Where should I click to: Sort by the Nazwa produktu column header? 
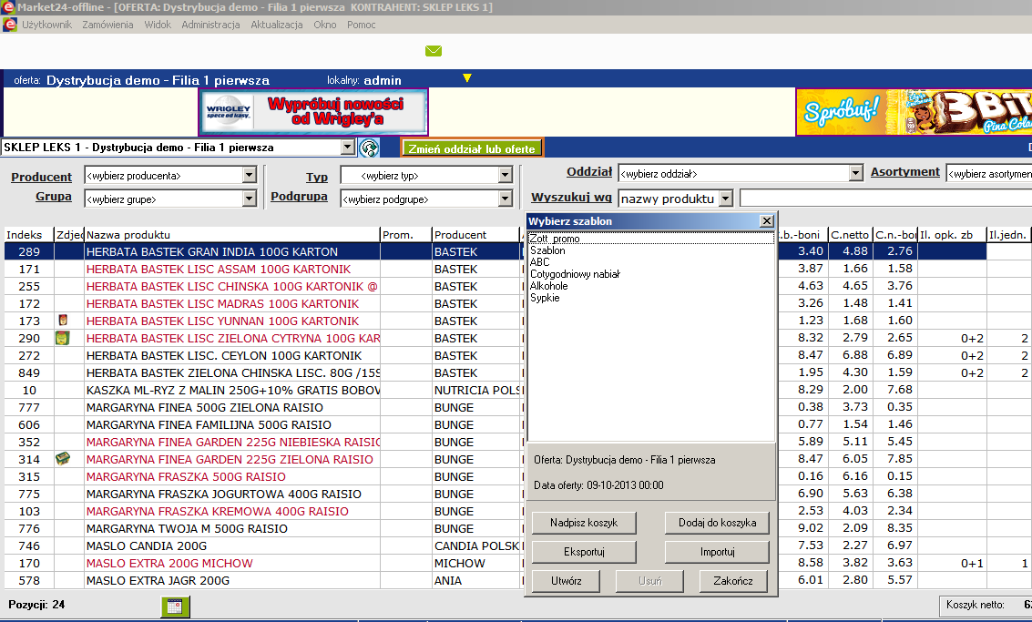232,234
